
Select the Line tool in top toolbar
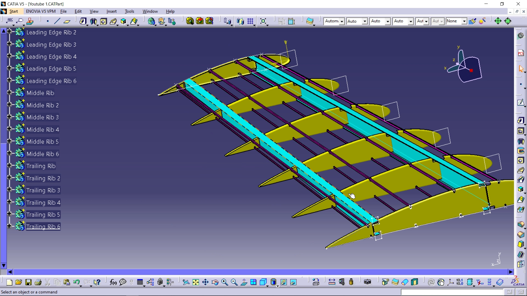[x=57, y=21]
